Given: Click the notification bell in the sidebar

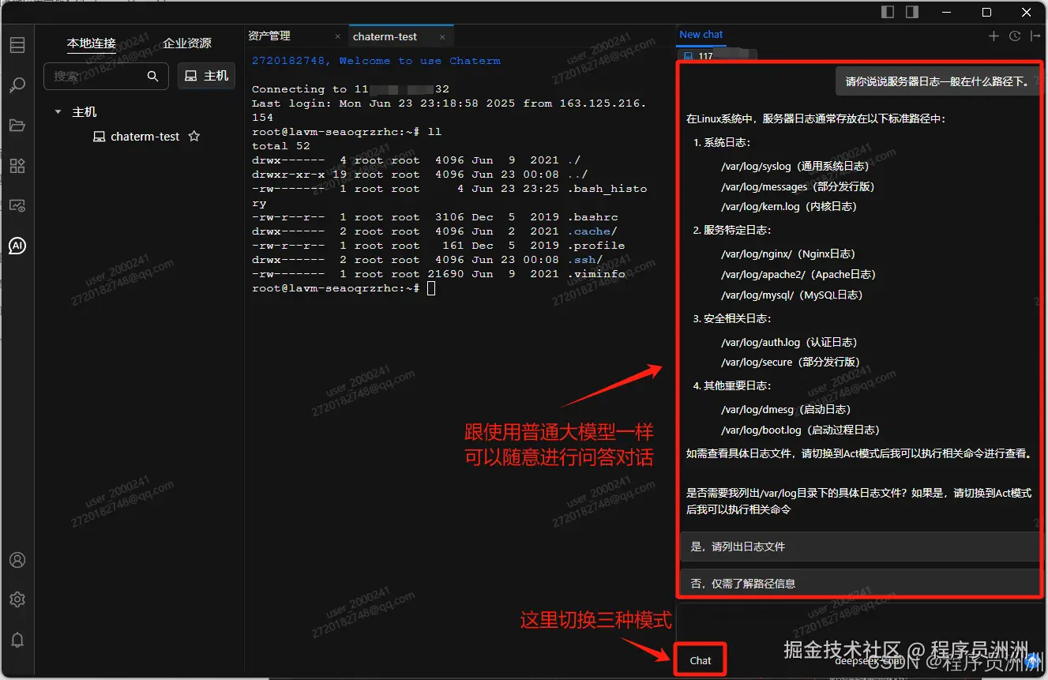Looking at the screenshot, I should [17, 640].
